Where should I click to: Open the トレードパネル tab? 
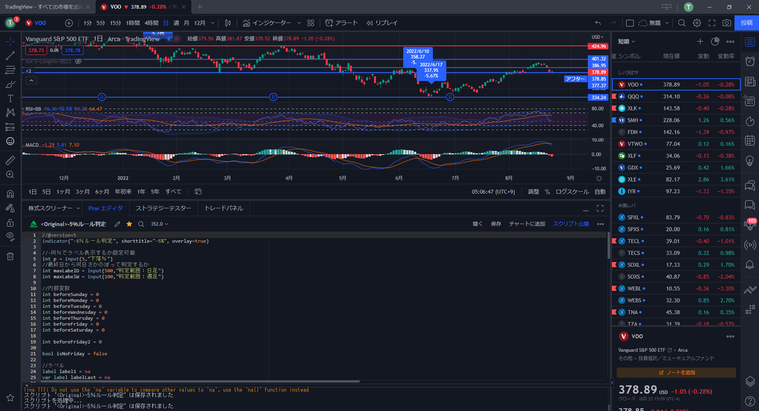[x=224, y=208]
